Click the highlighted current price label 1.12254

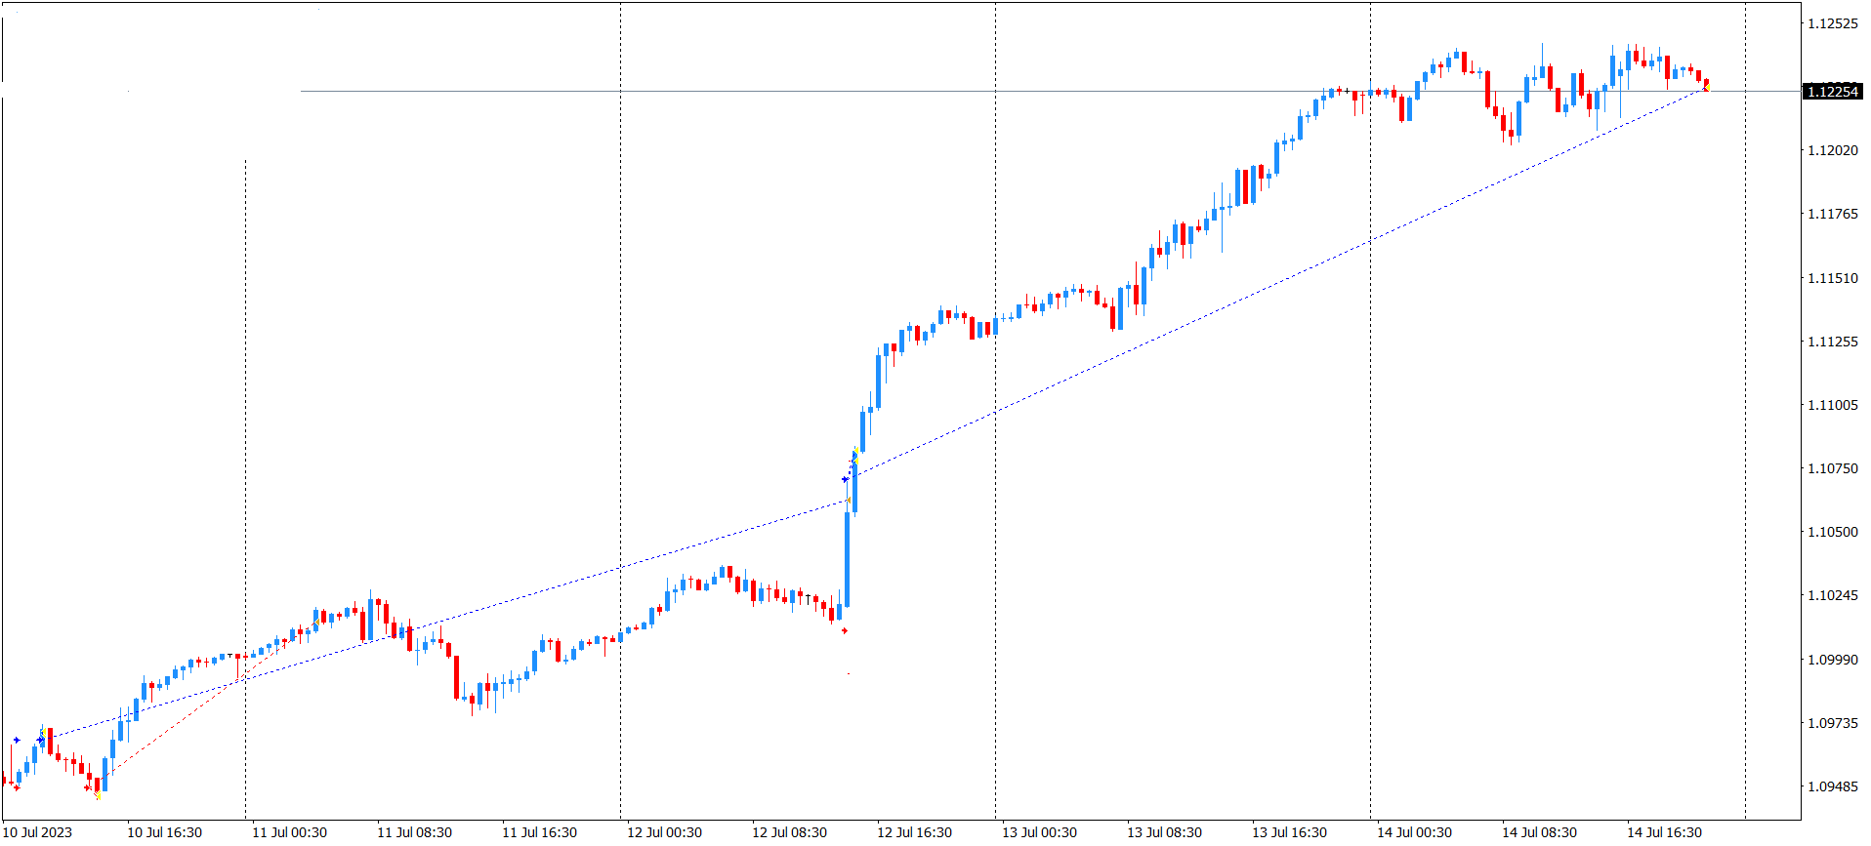coord(1832,92)
